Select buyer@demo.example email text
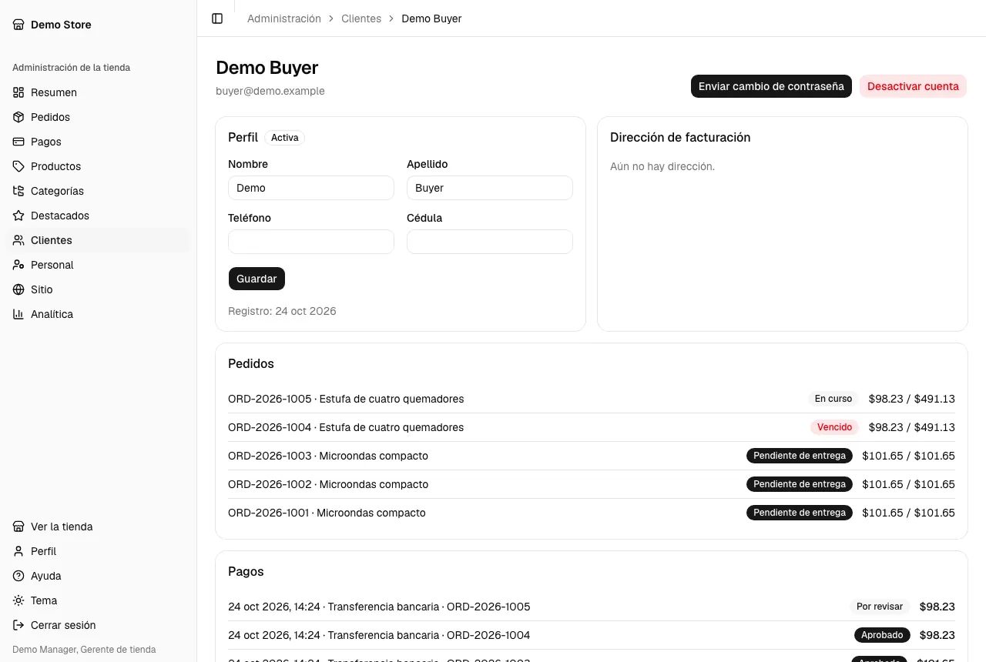 pyautogui.click(x=270, y=91)
